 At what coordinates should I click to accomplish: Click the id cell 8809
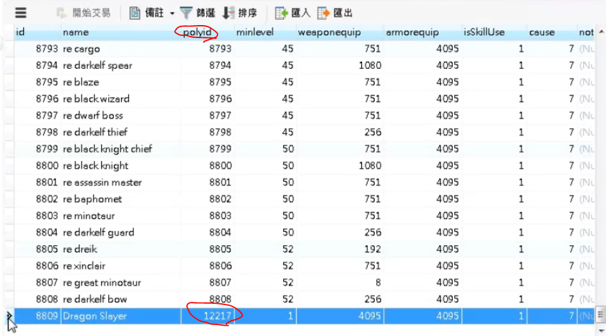point(37,316)
